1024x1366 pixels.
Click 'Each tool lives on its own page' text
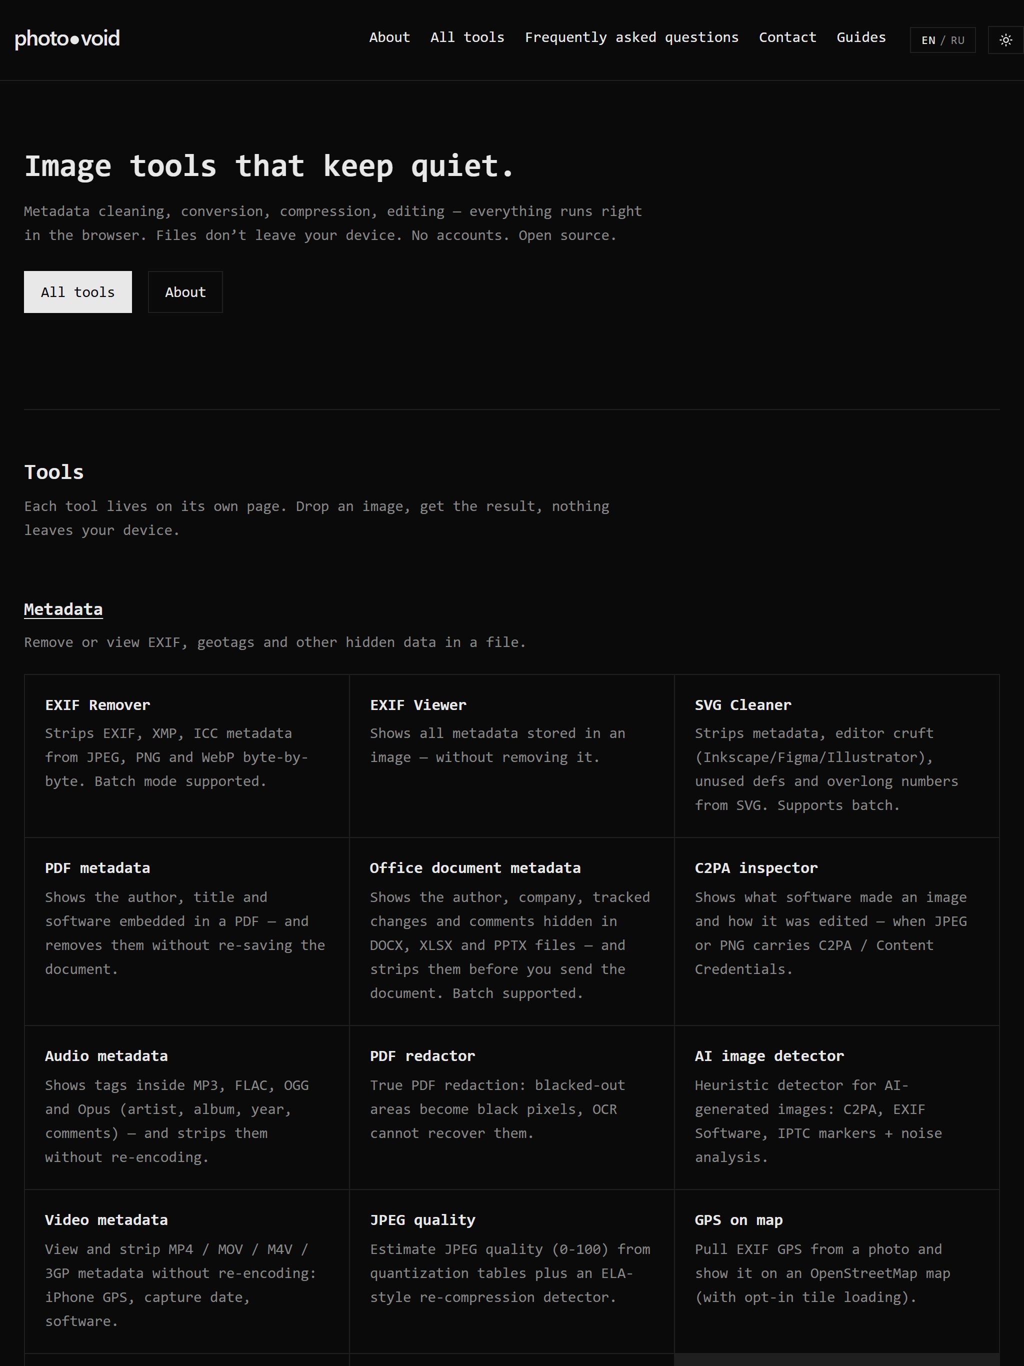[317, 518]
